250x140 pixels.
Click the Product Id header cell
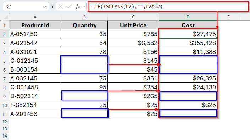[35, 25]
